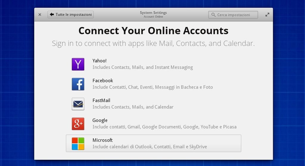The height and width of the screenshot is (166, 305).
Task: Focus the Cerca impostazioni search field
Action: pos(233,15)
